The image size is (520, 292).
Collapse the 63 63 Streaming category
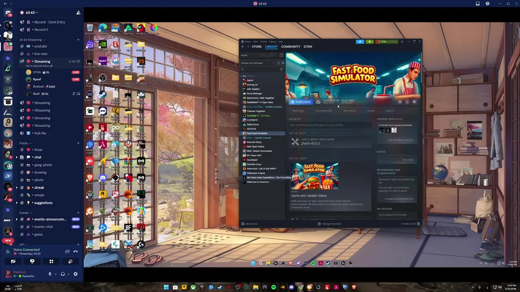coord(32,40)
